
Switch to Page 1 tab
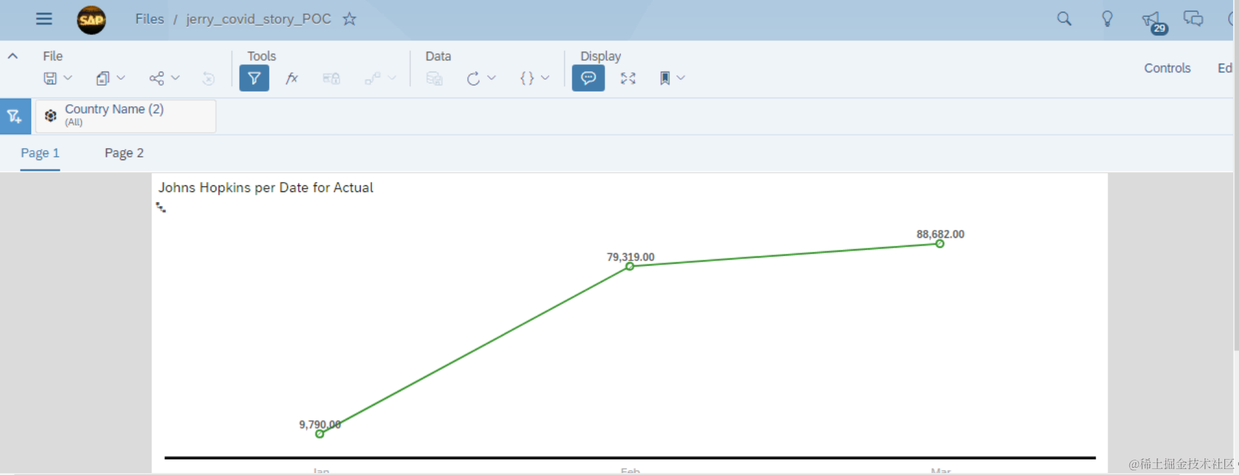click(40, 153)
